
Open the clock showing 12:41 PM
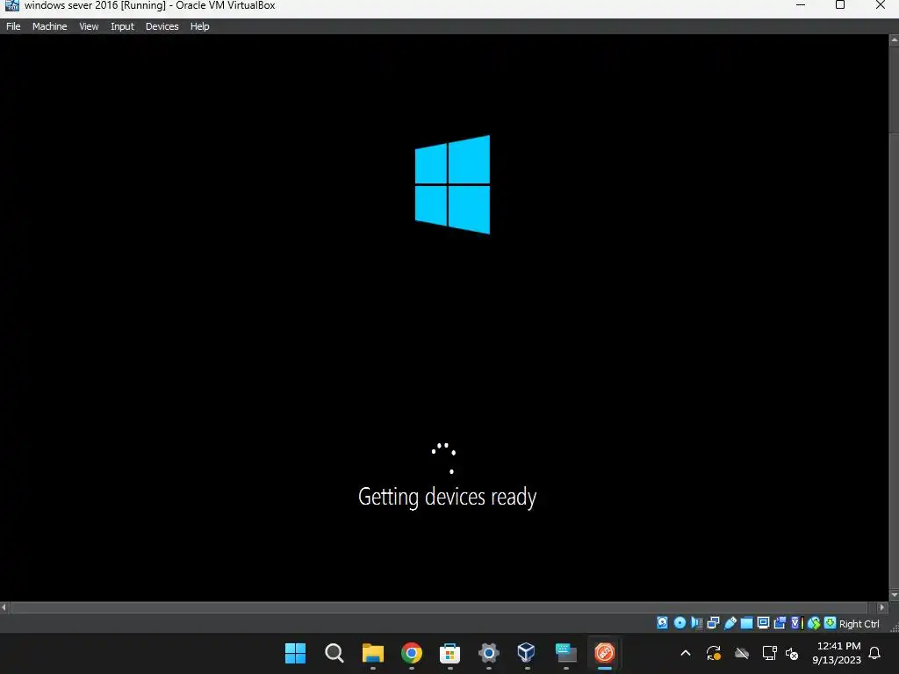(837, 653)
